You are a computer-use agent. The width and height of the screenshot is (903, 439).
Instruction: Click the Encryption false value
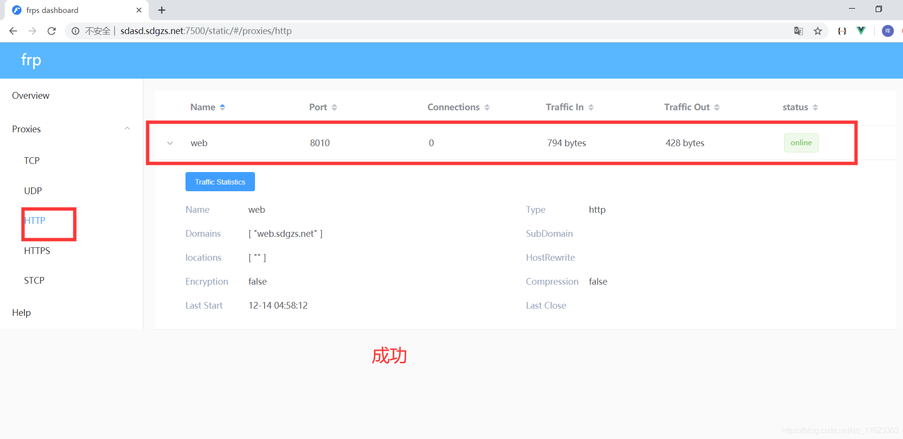(x=257, y=282)
